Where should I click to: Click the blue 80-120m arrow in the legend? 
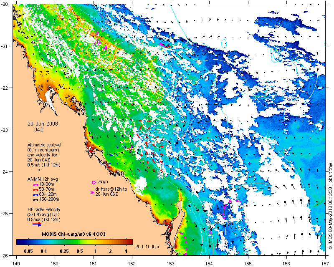(35, 194)
